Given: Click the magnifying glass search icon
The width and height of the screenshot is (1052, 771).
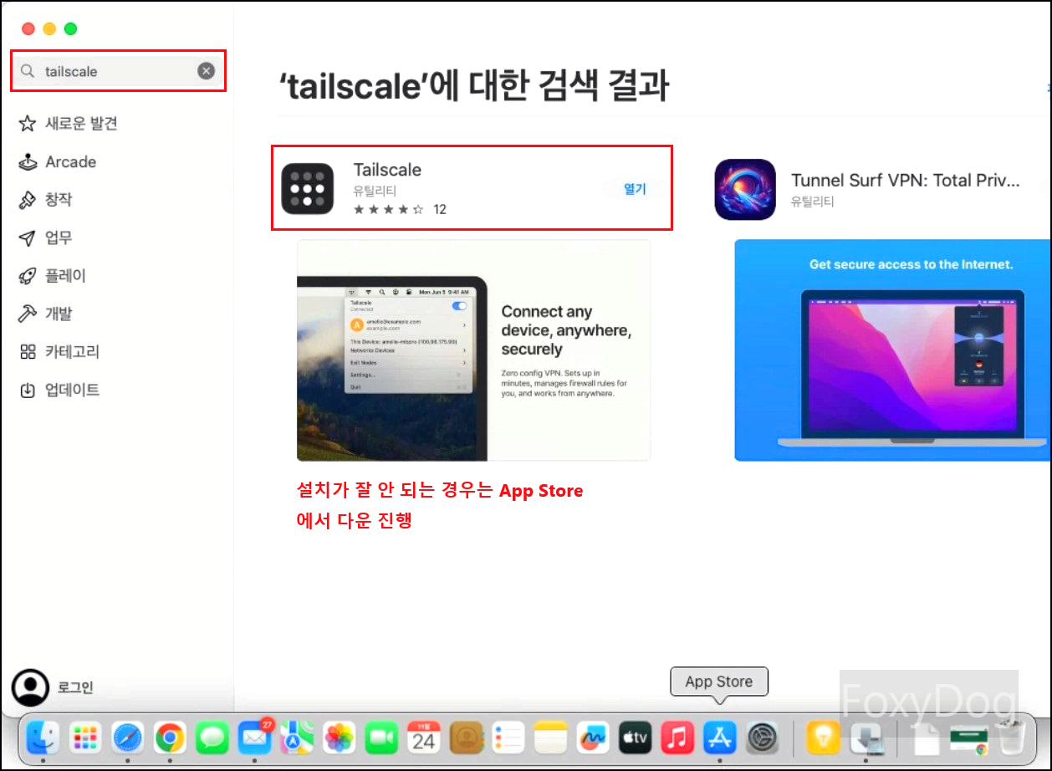Looking at the screenshot, I should [x=28, y=71].
